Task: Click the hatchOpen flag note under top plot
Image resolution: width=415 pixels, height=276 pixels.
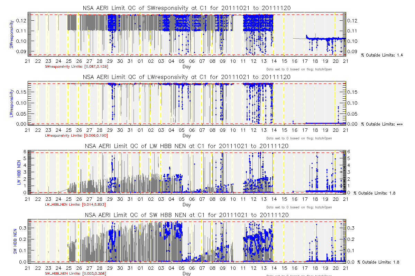Action: pos(299,69)
